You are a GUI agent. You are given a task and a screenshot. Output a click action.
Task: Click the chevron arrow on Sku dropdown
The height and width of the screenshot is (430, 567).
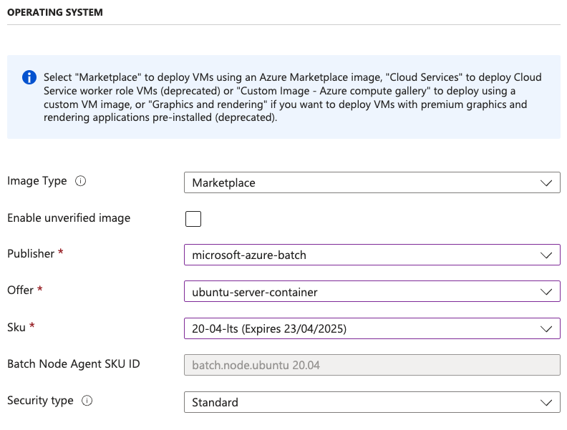546,329
